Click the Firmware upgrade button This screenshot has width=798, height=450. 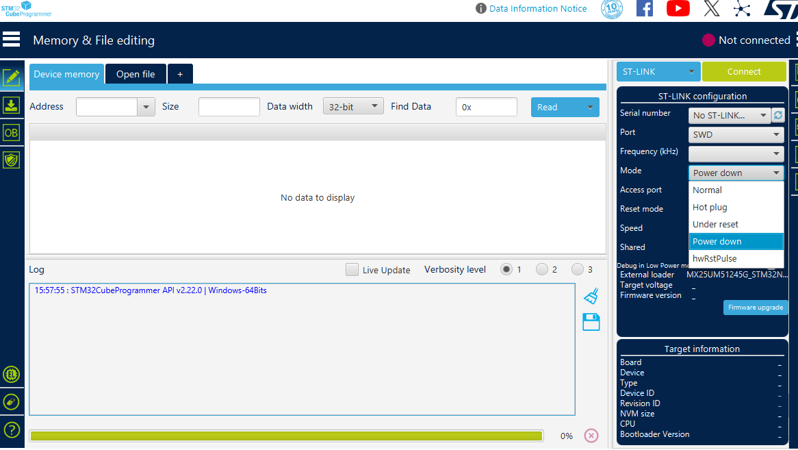(x=756, y=308)
